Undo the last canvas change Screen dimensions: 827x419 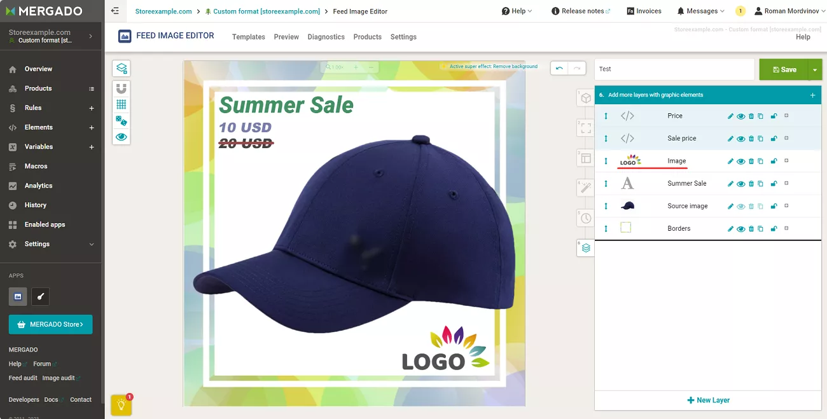pyautogui.click(x=559, y=68)
